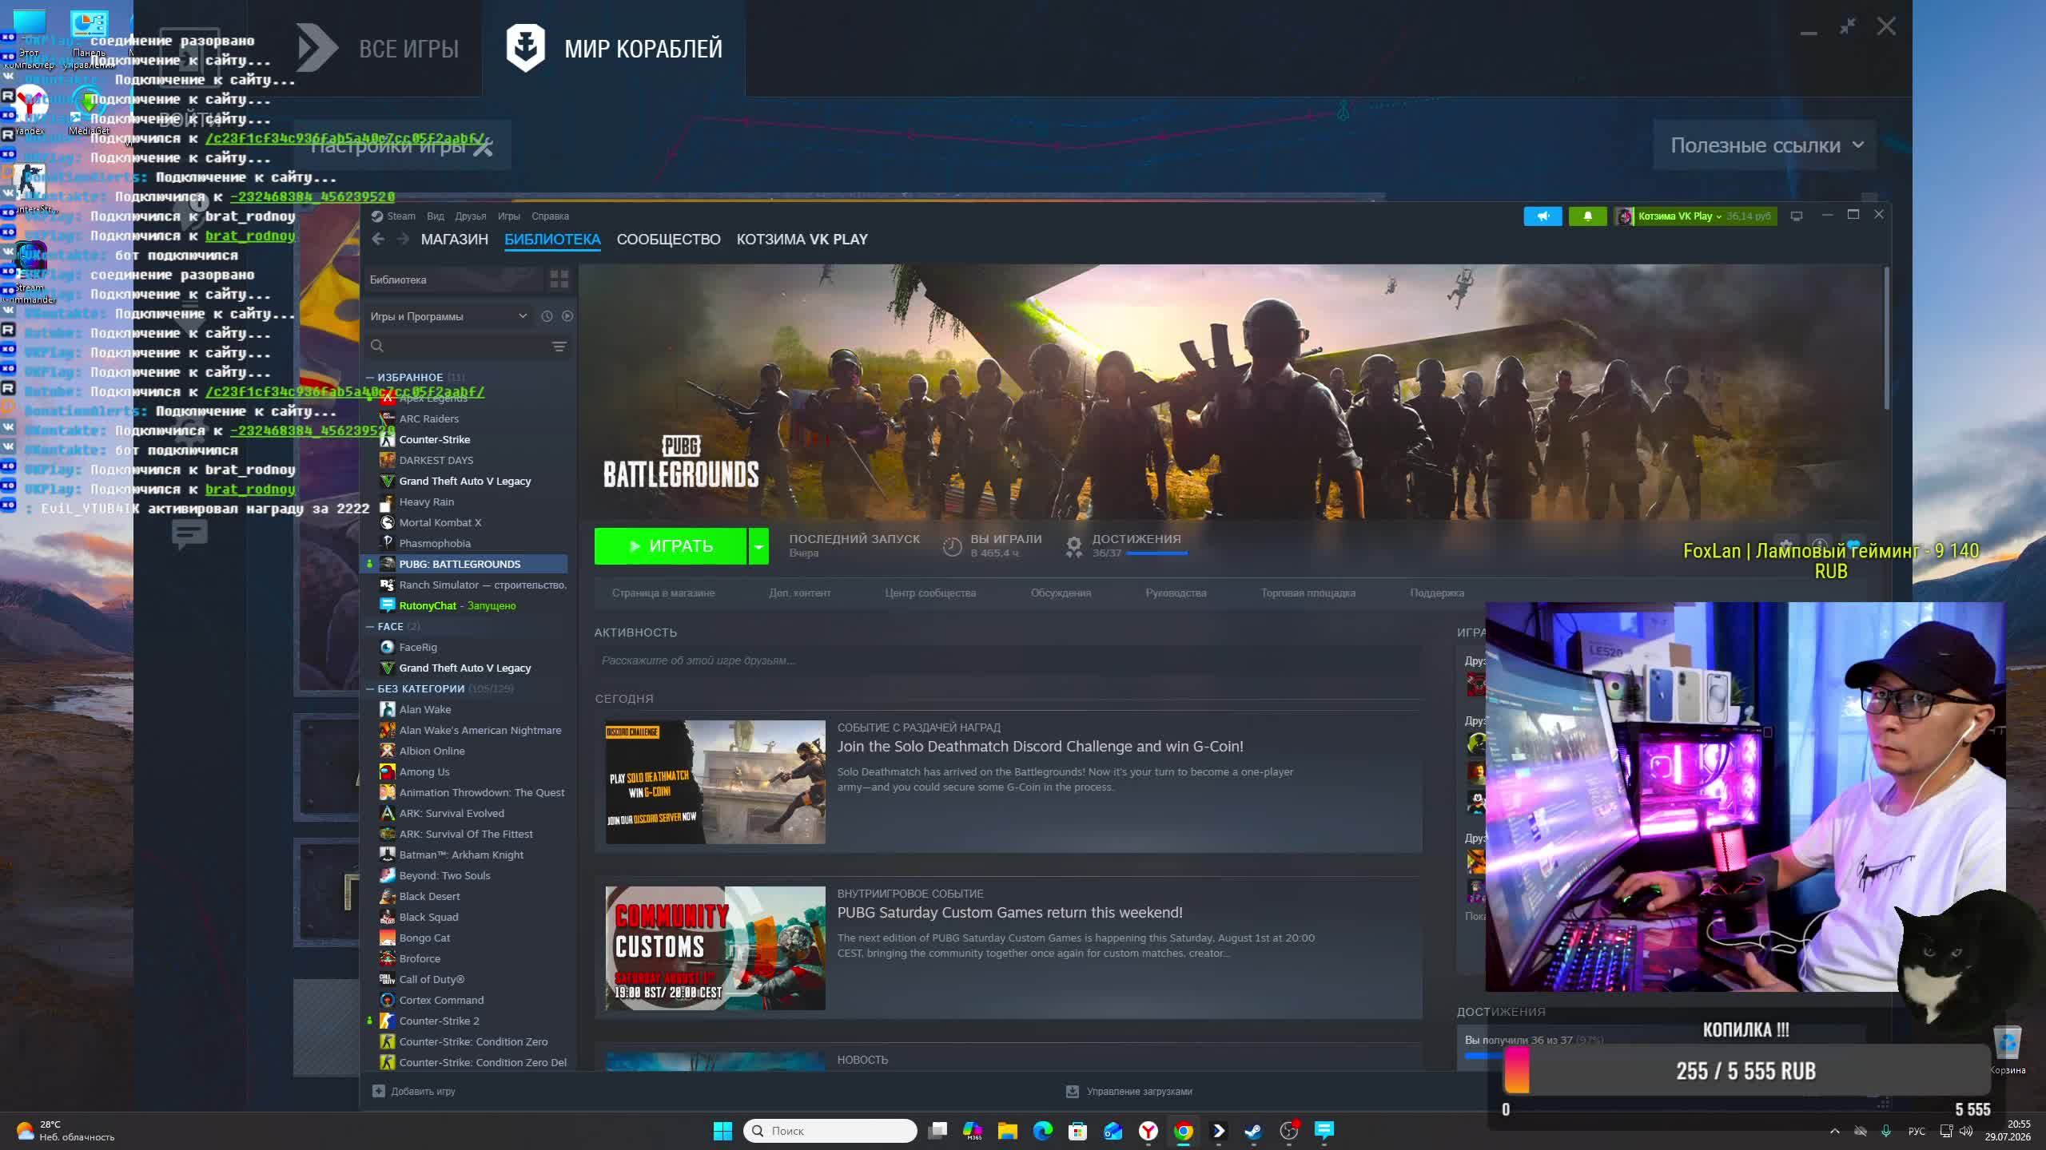Switch to the МАГАЗИН tab
This screenshot has height=1150, width=2046.
point(455,239)
